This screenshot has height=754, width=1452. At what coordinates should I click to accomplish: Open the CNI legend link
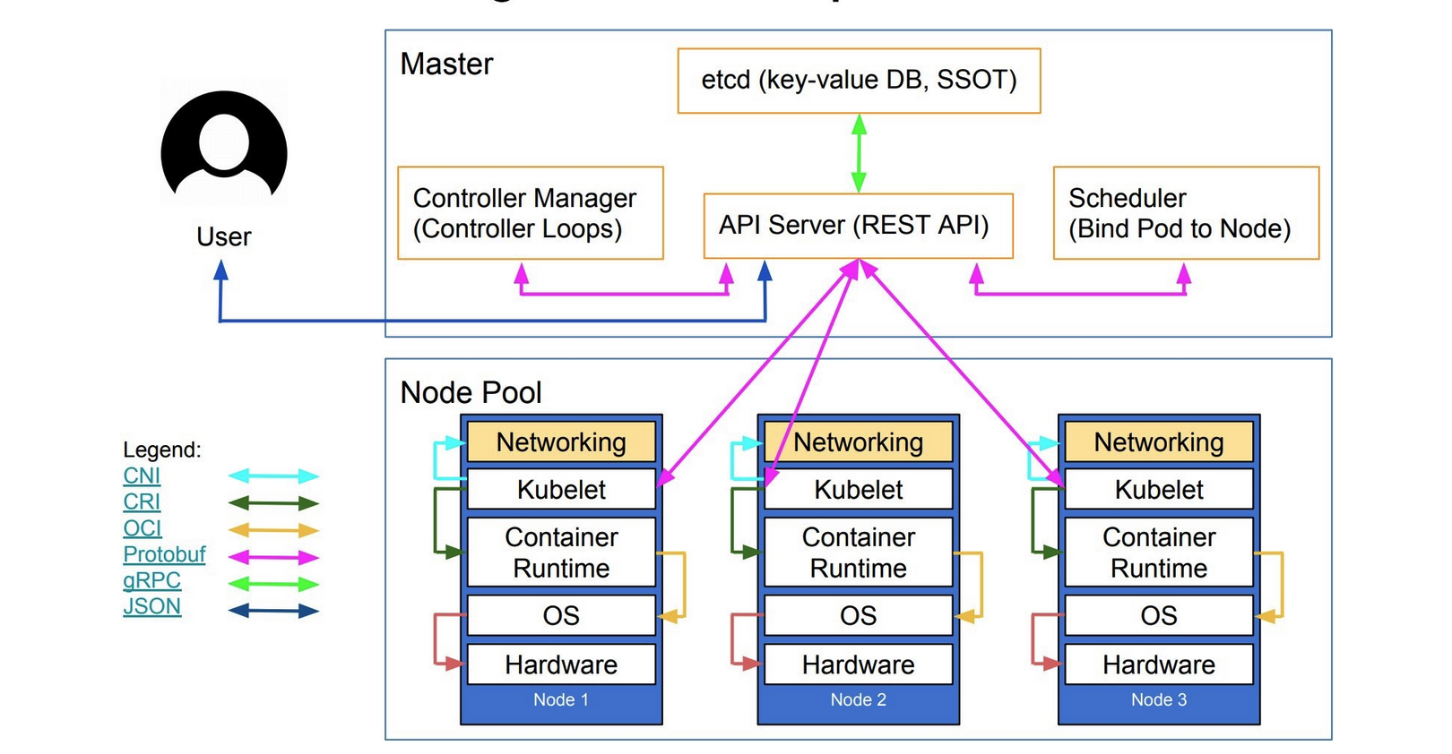[x=142, y=476]
